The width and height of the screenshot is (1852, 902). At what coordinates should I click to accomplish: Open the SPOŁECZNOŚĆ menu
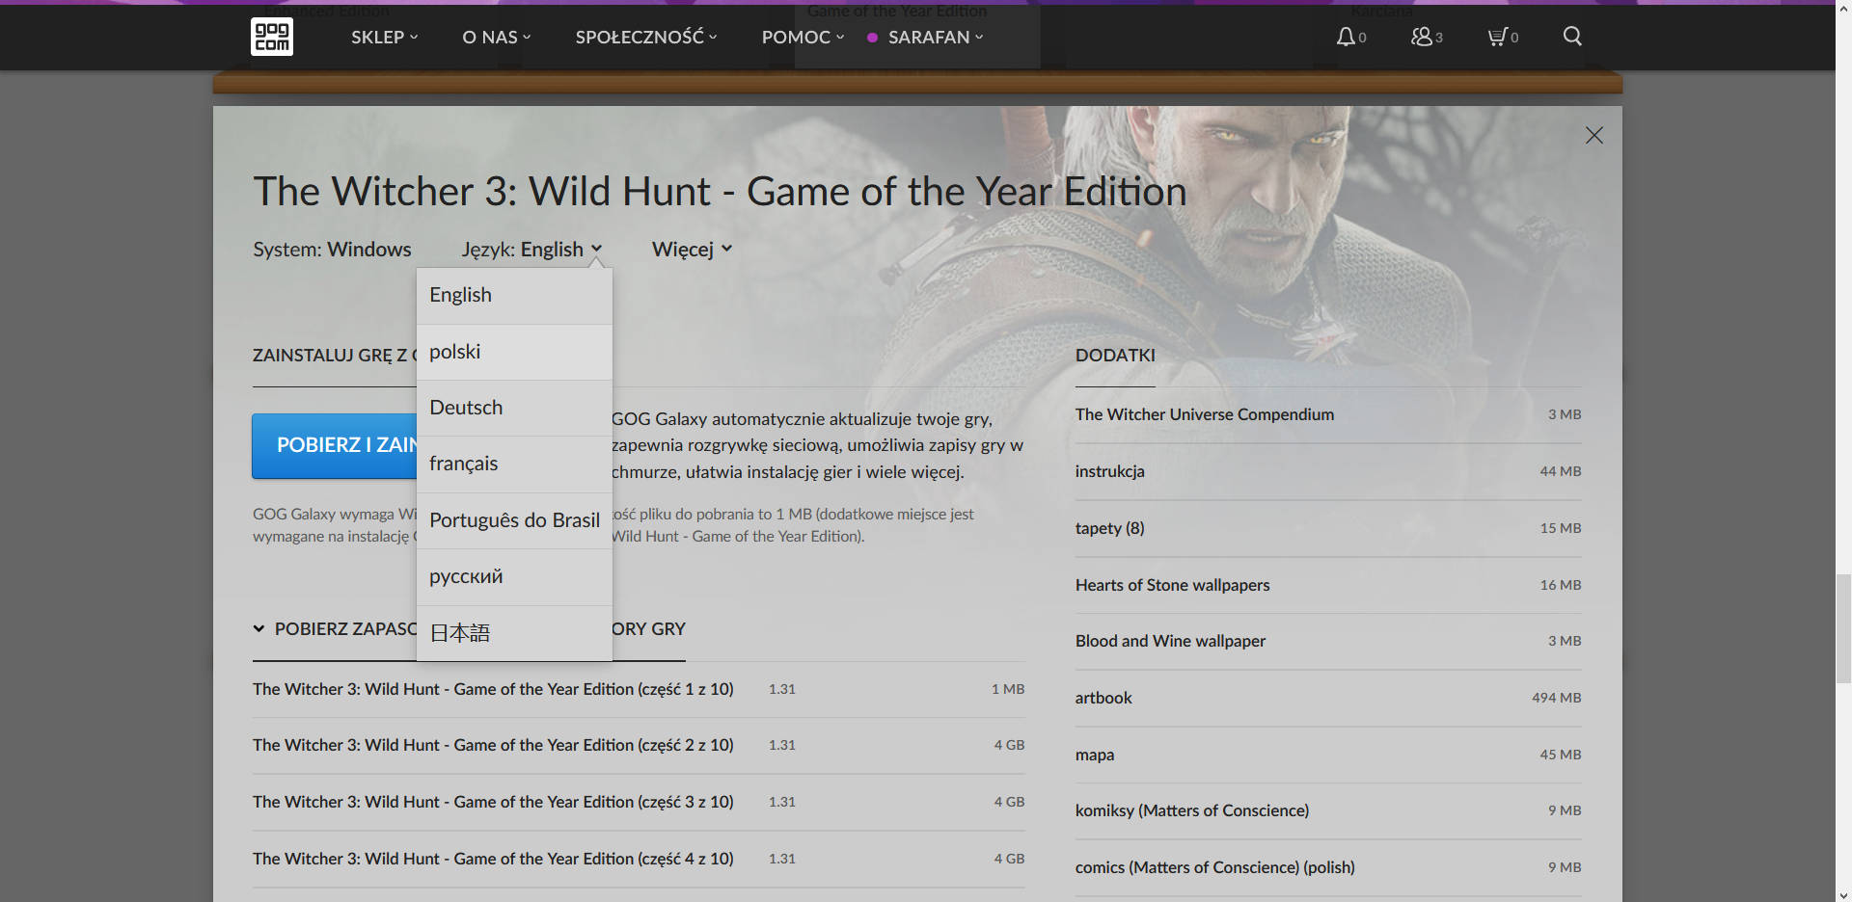click(x=646, y=37)
